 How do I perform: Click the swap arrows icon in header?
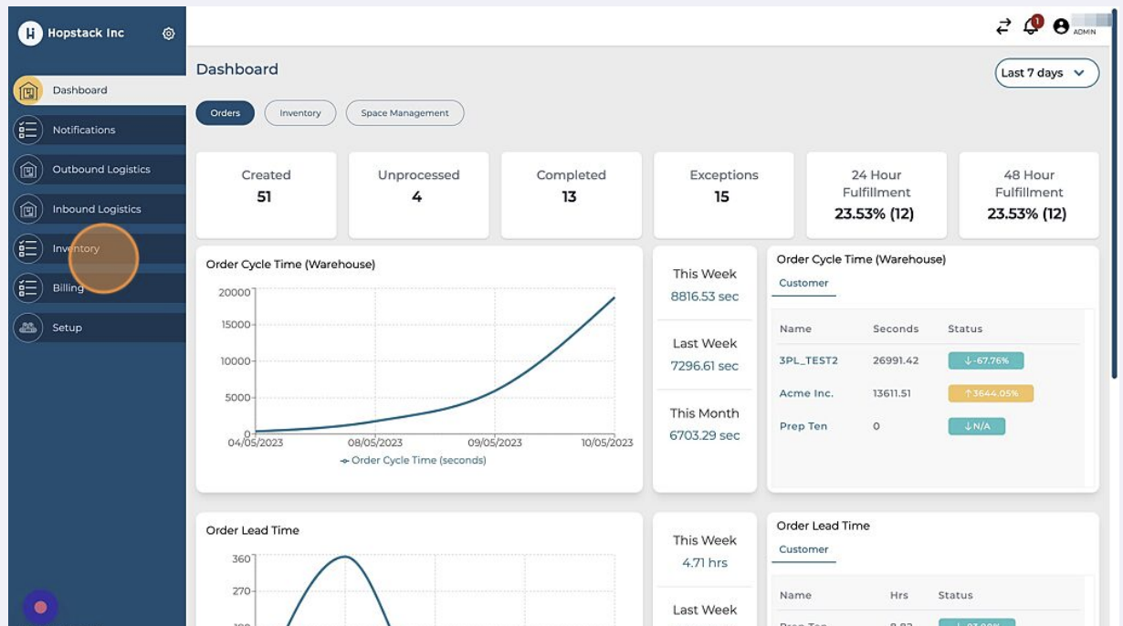tap(1003, 26)
